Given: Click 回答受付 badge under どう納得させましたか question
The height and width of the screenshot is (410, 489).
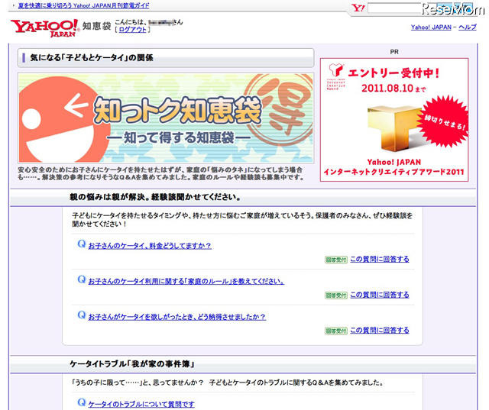Looking at the screenshot, I should pyautogui.click(x=336, y=331).
